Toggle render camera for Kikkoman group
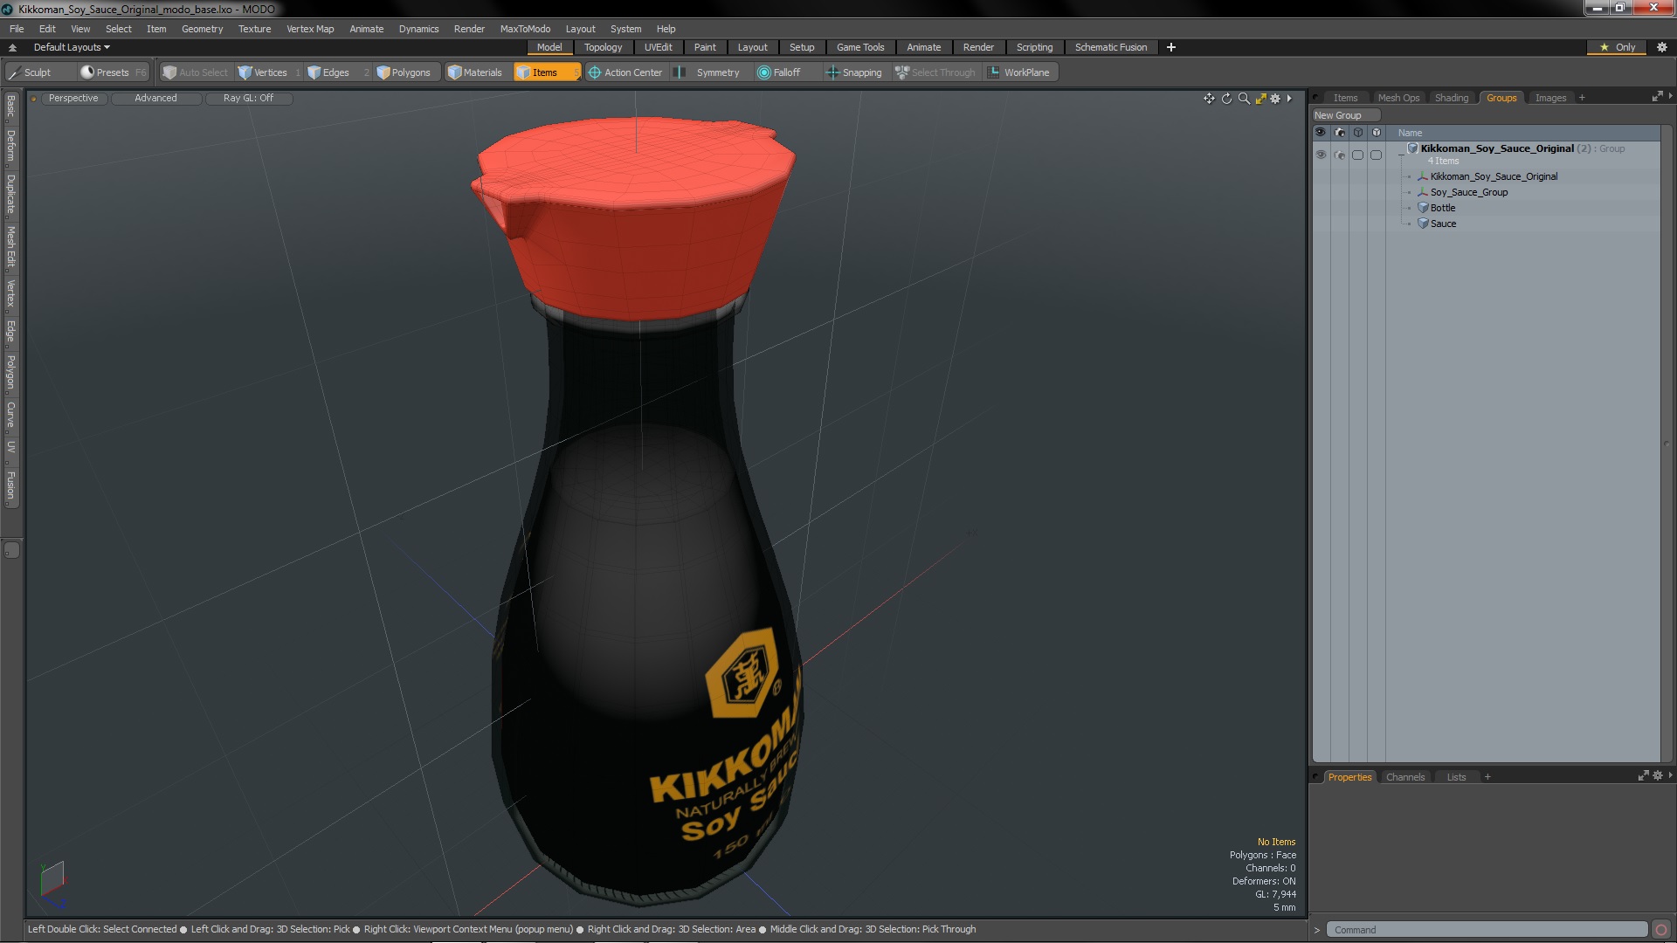The image size is (1677, 943). (1340, 155)
